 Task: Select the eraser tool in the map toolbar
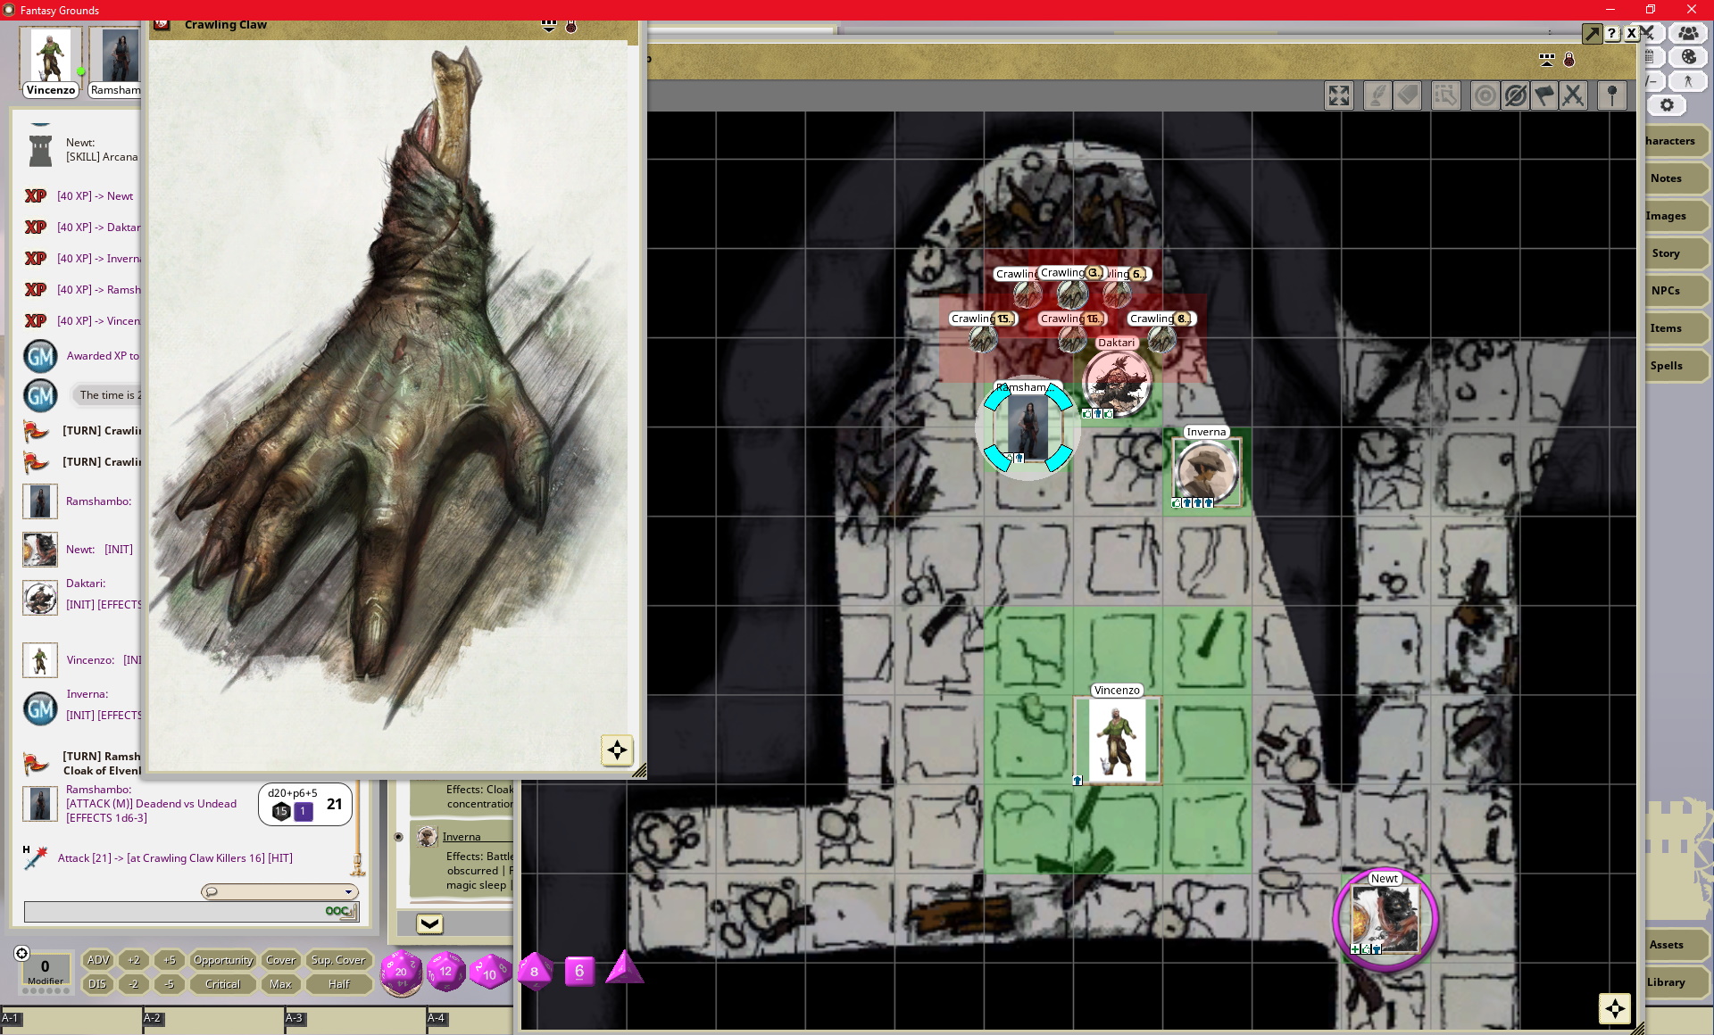pyautogui.click(x=1408, y=95)
